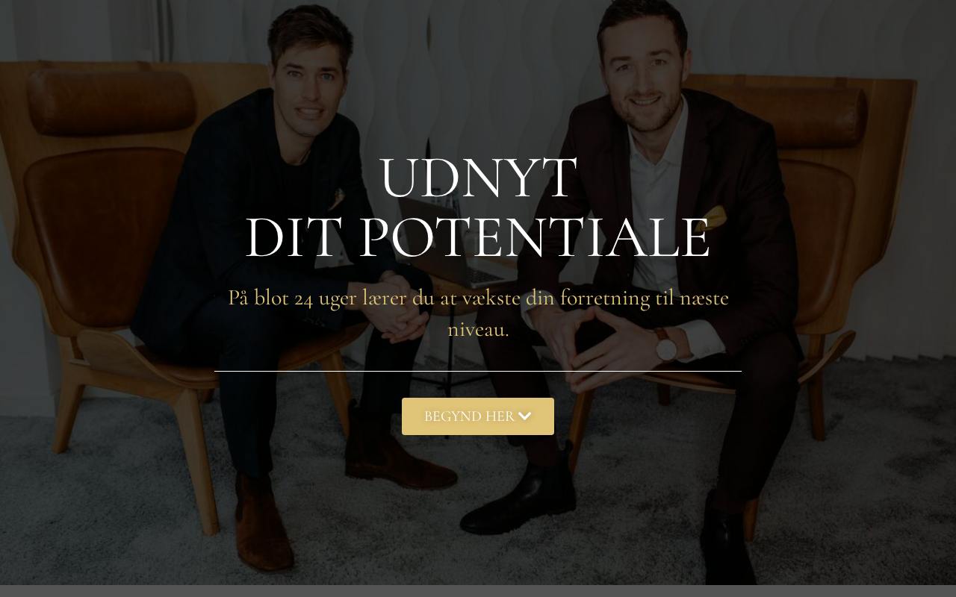Click the subtitle starting 'På blot 24 uger'

pyautogui.click(x=478, y=313)
